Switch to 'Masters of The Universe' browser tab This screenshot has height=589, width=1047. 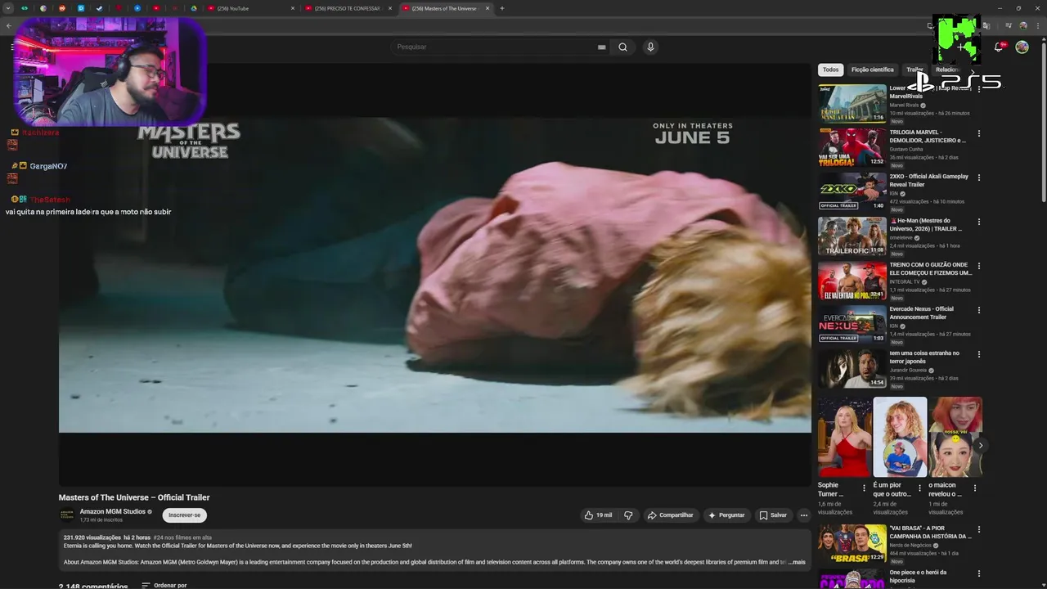(x=446, y=8)
